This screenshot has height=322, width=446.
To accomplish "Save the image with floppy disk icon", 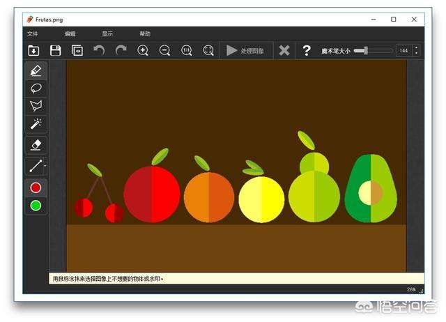I will (56, 51).
